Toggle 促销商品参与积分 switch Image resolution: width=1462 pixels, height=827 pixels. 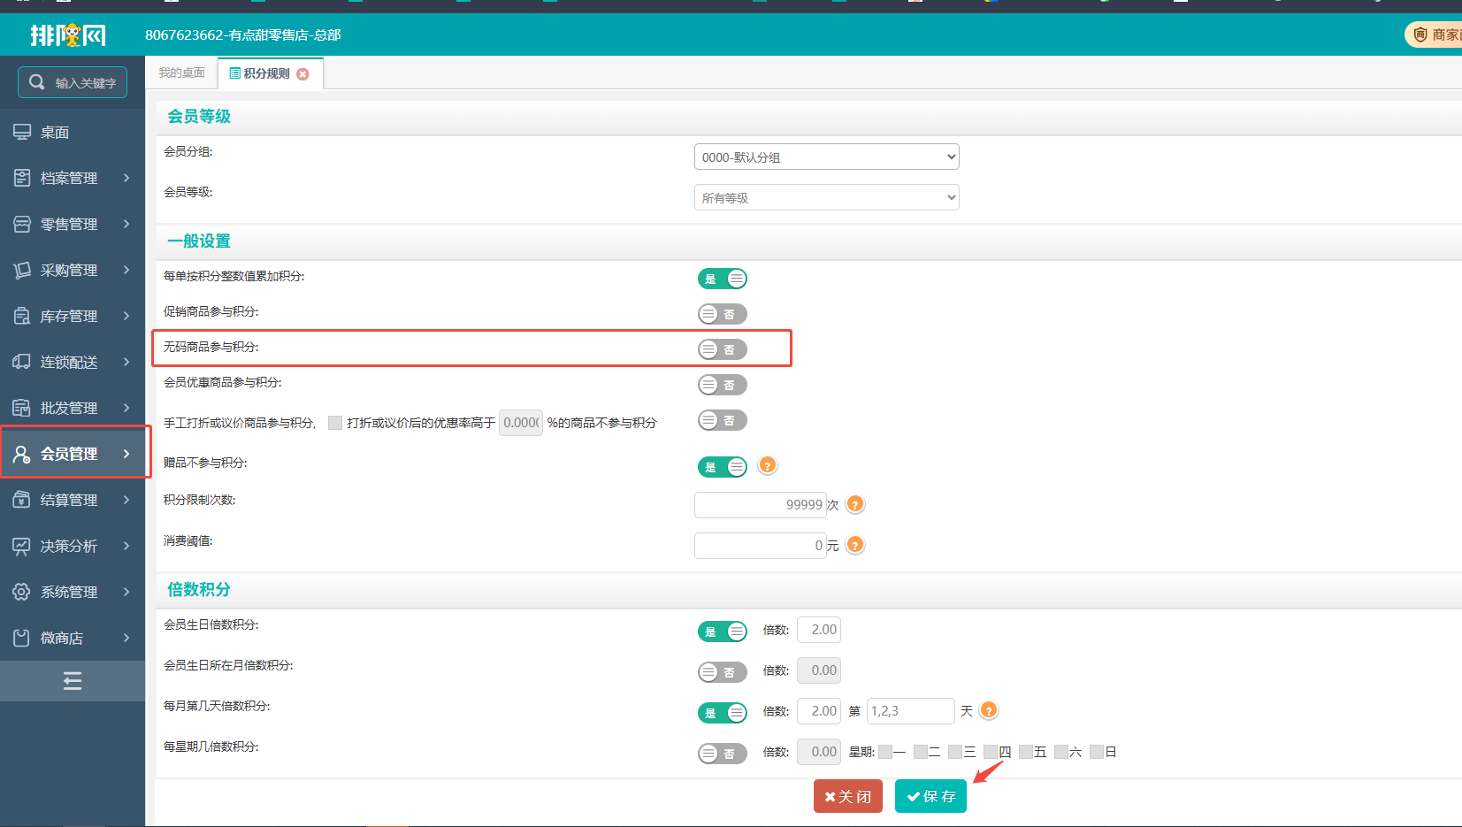[x=723, y=314]
